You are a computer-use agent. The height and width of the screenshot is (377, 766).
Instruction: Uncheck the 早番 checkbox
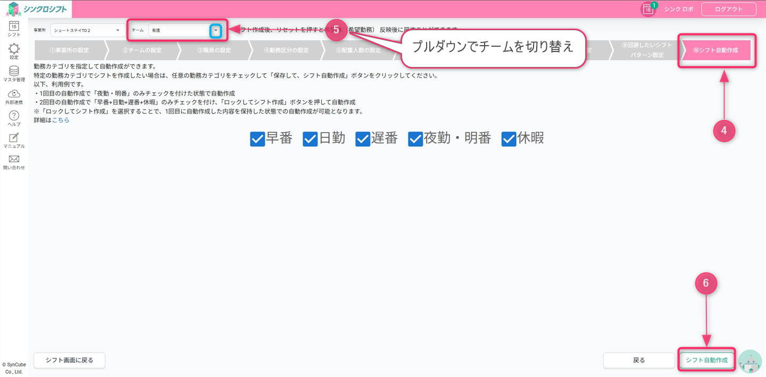(257, 139)
